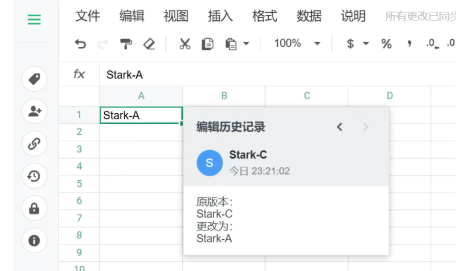Select the paint format roller tool
The height and width of the screenshot is (271, 459).
pyautogui.click(x=126, y=44)
